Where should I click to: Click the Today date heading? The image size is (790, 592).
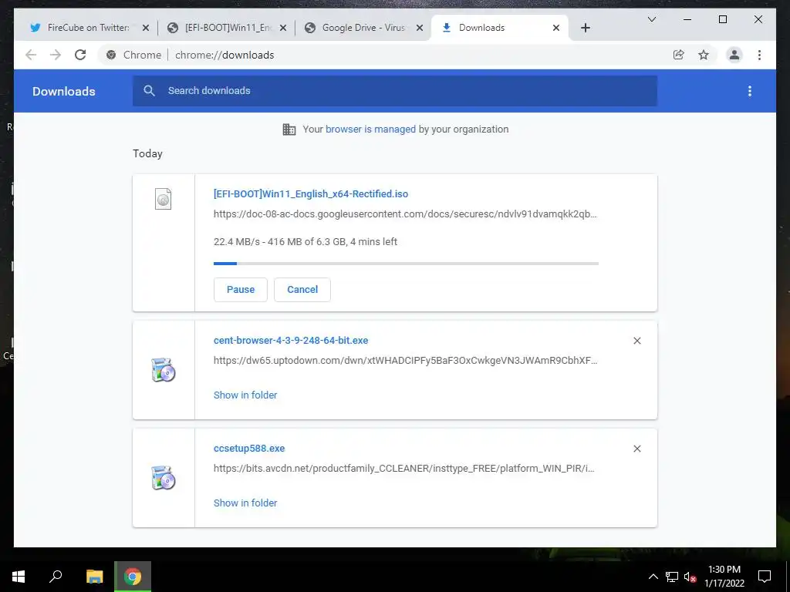pyautogui.click(x=147, y=153)
